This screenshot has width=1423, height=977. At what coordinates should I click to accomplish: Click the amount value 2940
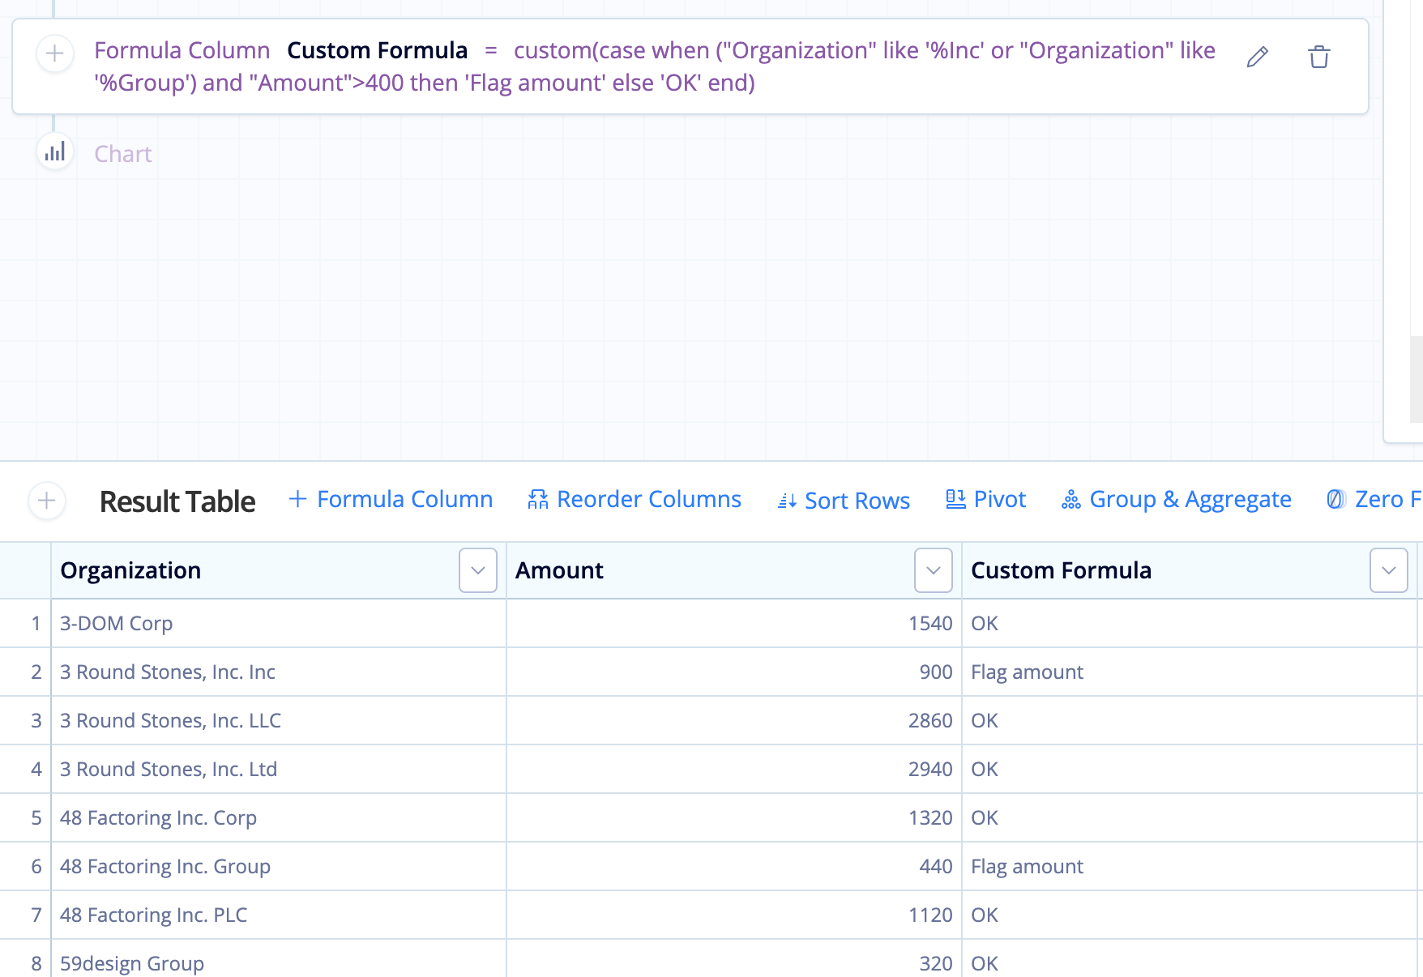click(930, 769)
